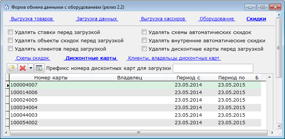285x139 pixels.
Task: Open the 'Схемы скидок' link
Action: click(33, 58)
